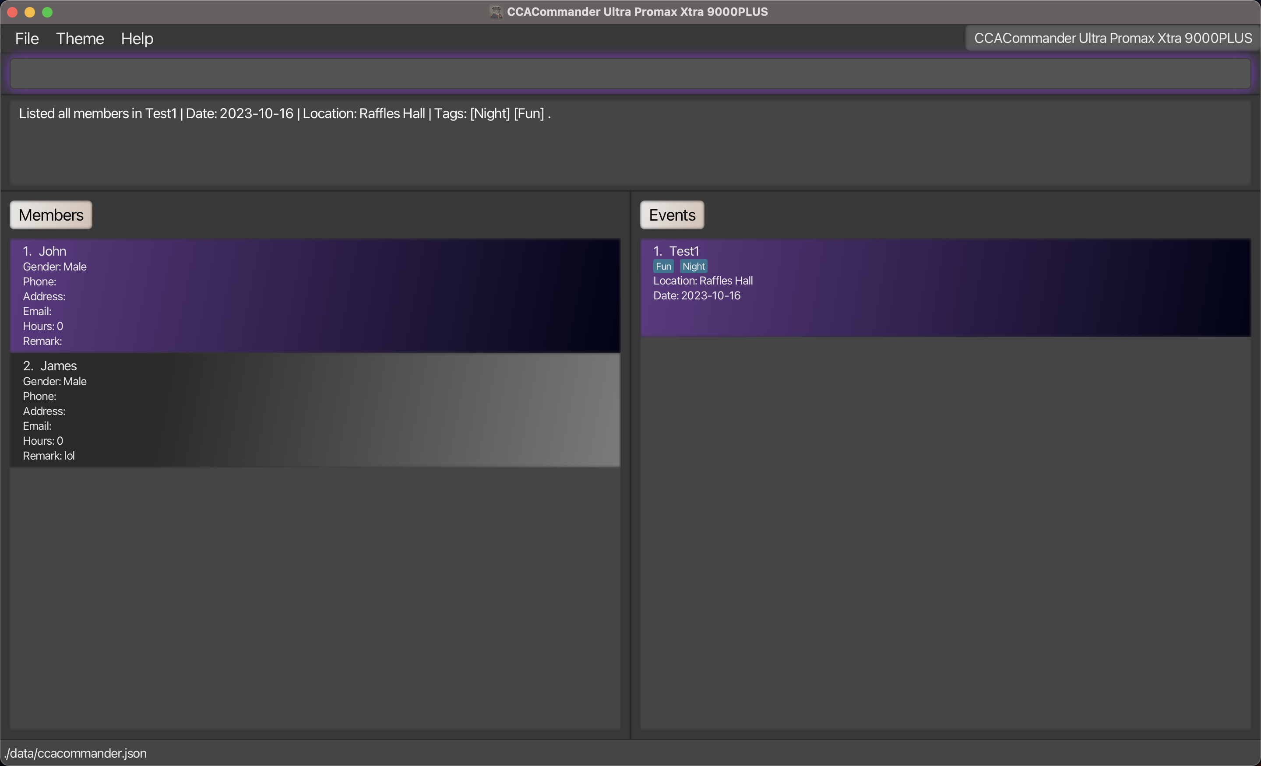This screenshot has height=766, width=1261.
Task: Open the Help menu
Action: (137, 39)
